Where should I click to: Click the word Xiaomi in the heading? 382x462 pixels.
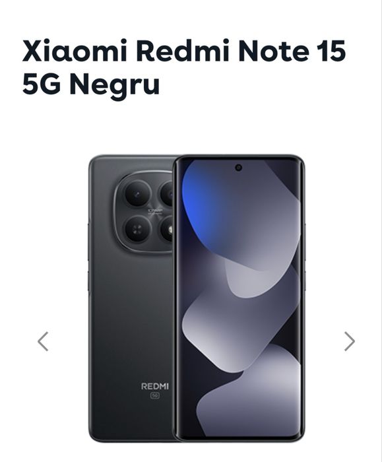75,51
